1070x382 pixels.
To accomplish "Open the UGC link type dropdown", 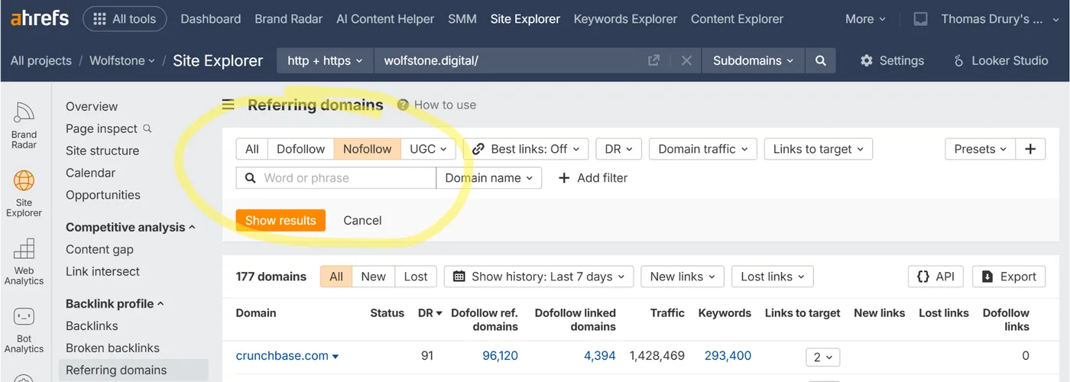I will (x=428, y=149).
